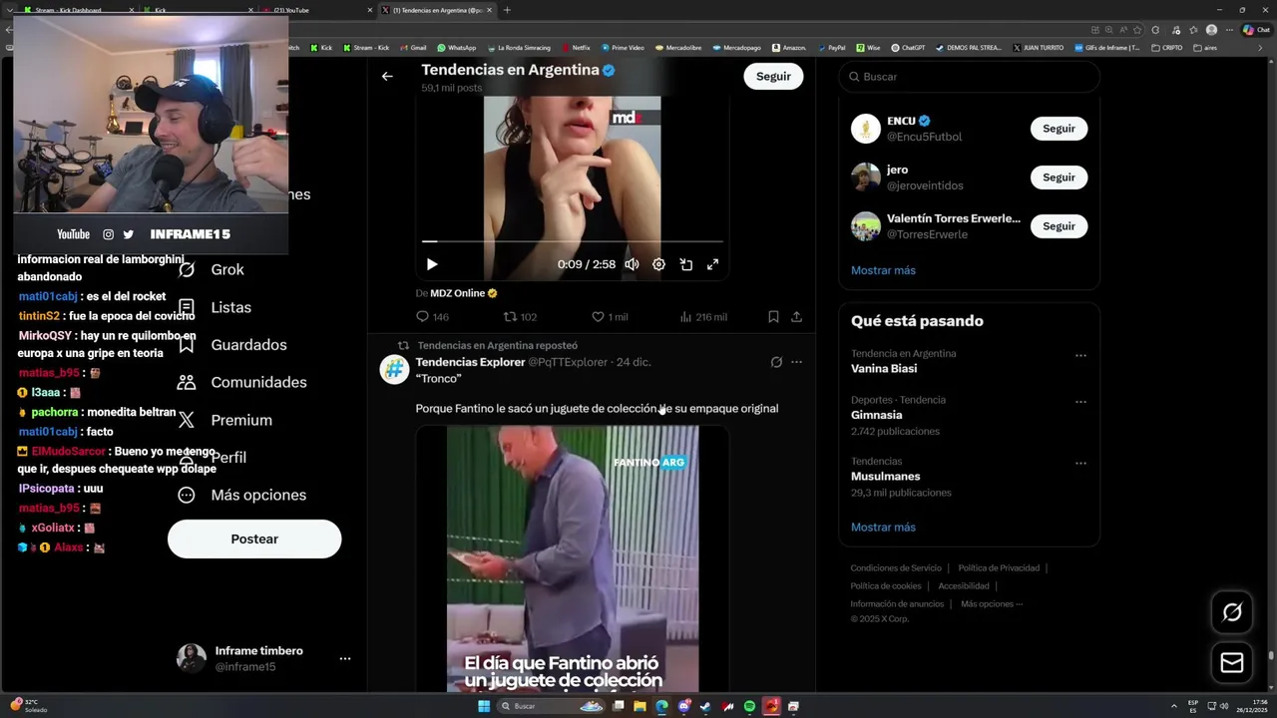This screenshot has height=718, width=1277.
Task: Open the CRIPTO bookmarks folder
Action: 1166,47
